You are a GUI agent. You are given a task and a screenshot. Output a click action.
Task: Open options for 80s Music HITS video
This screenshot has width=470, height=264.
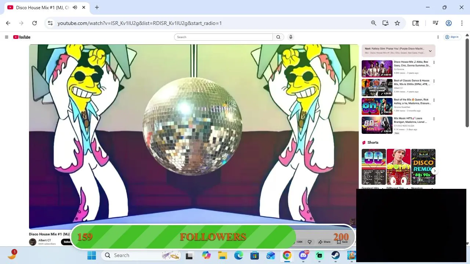[x=434, y=119]
